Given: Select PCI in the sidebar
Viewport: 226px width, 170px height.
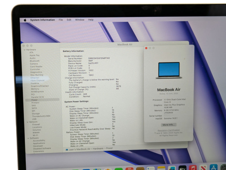Looking at the screenshot, I should pyautogui.click(x=33, y=94).
